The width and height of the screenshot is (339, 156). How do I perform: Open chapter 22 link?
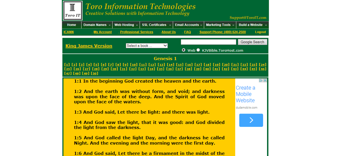tap(244, 65)
